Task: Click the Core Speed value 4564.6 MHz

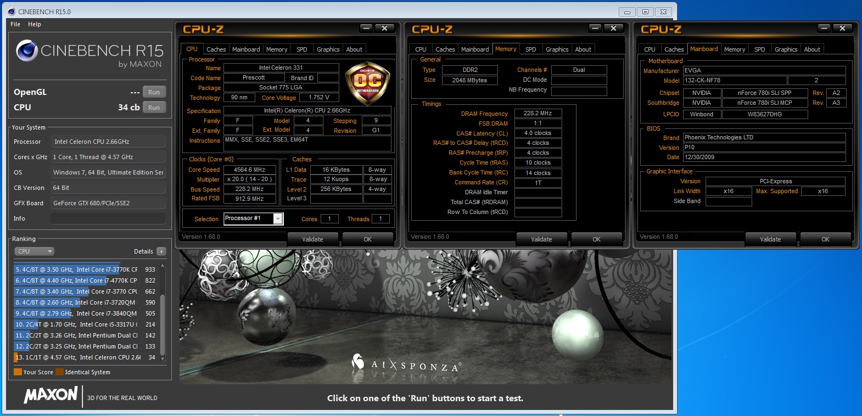Action: point(249,170)
